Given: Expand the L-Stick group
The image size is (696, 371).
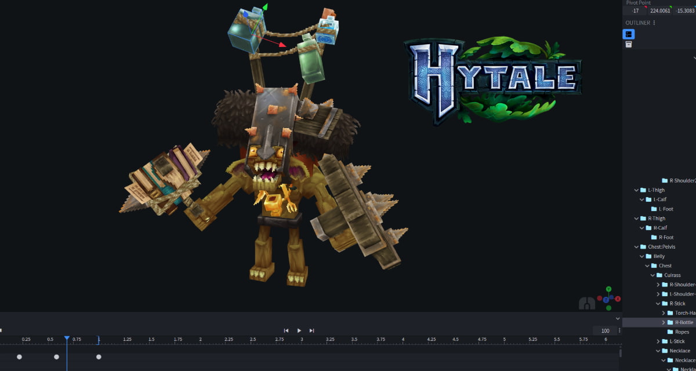Looking at the screenshot, I should 658,341.
